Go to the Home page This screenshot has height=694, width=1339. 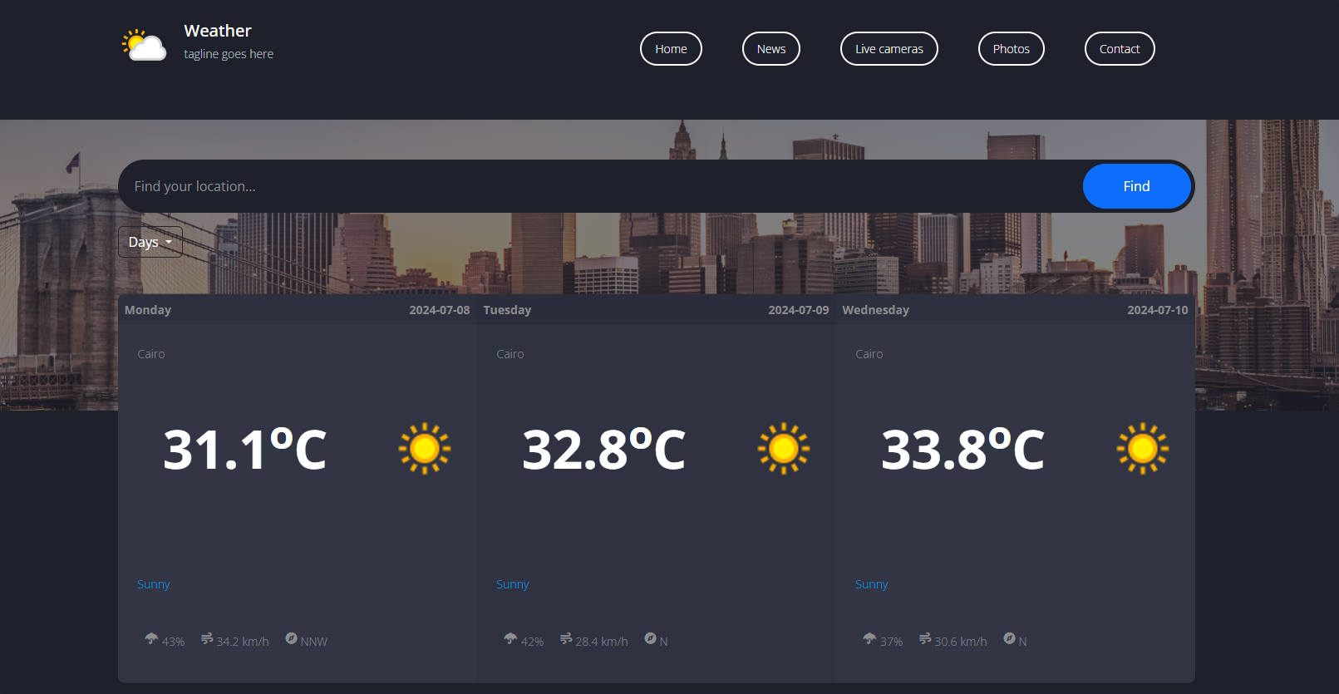(671, 49)
